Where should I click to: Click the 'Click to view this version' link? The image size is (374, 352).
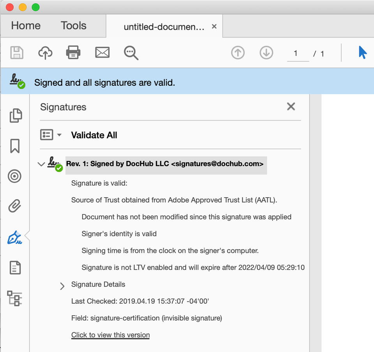pyautogui.click(x=110, y=335)
